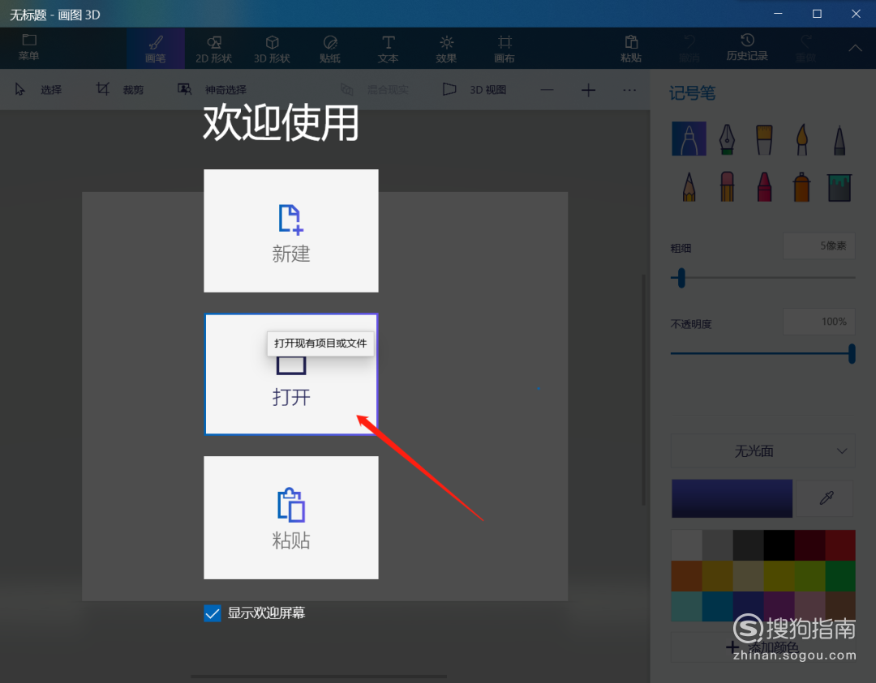
Task: Open the more options ellipsis menu
Action: point(629,90)
